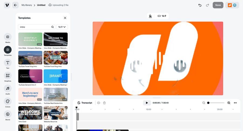Choose the Website About Us template

tap(56, 113)
